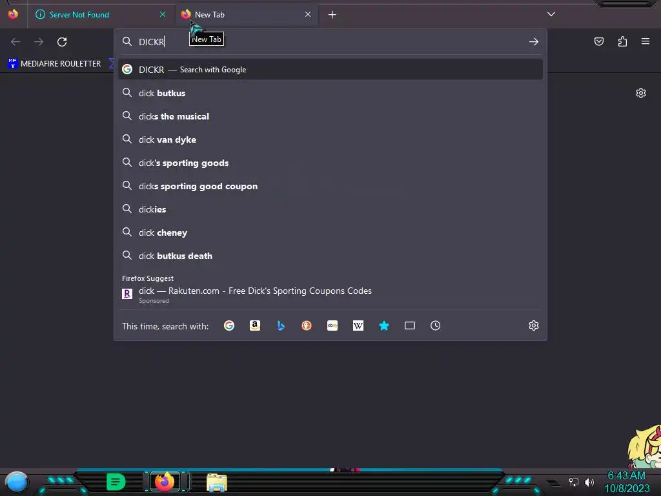Choose the 'sporting goods' suggestion
The width and height of the screenshot is (661, 496).
coord(330,163)
